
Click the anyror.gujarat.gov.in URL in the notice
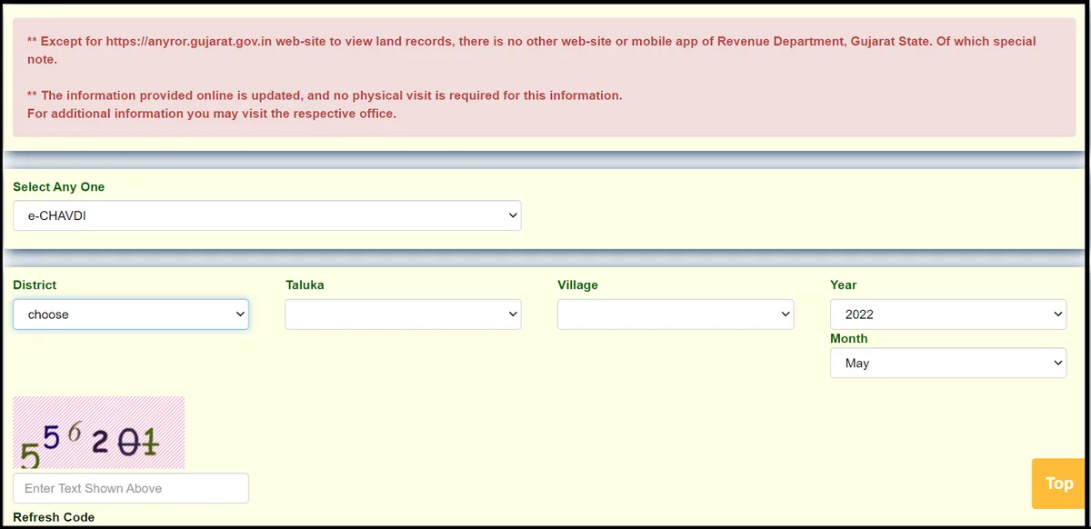188,42
